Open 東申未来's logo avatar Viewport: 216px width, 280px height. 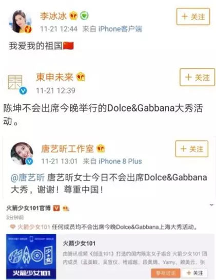16,82
